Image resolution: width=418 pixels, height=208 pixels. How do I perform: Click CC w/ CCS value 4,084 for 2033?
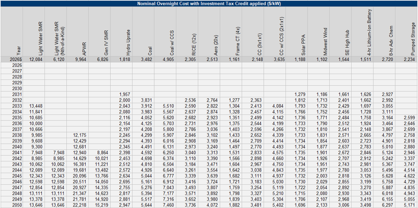click(x=278, y=106)
